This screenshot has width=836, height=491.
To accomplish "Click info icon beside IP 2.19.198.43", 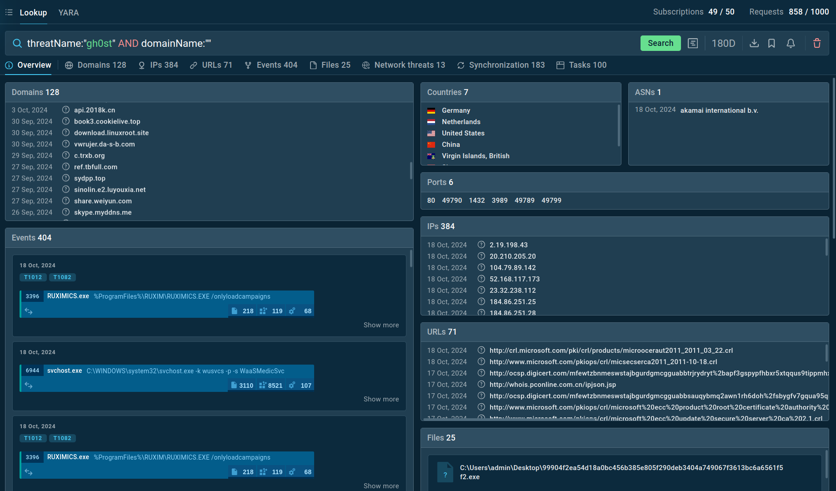I will click(x=481, y=245).
